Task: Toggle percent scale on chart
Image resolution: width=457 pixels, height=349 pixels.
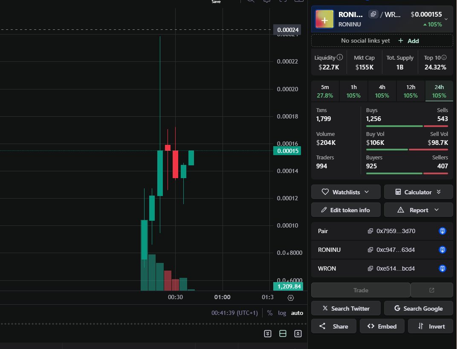Action: [x=269, y=313]
